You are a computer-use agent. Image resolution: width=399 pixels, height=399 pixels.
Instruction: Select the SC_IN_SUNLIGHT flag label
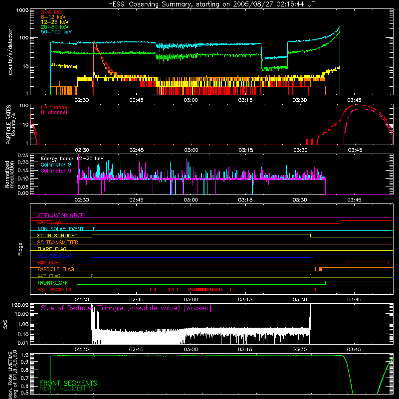pos(57,235)
